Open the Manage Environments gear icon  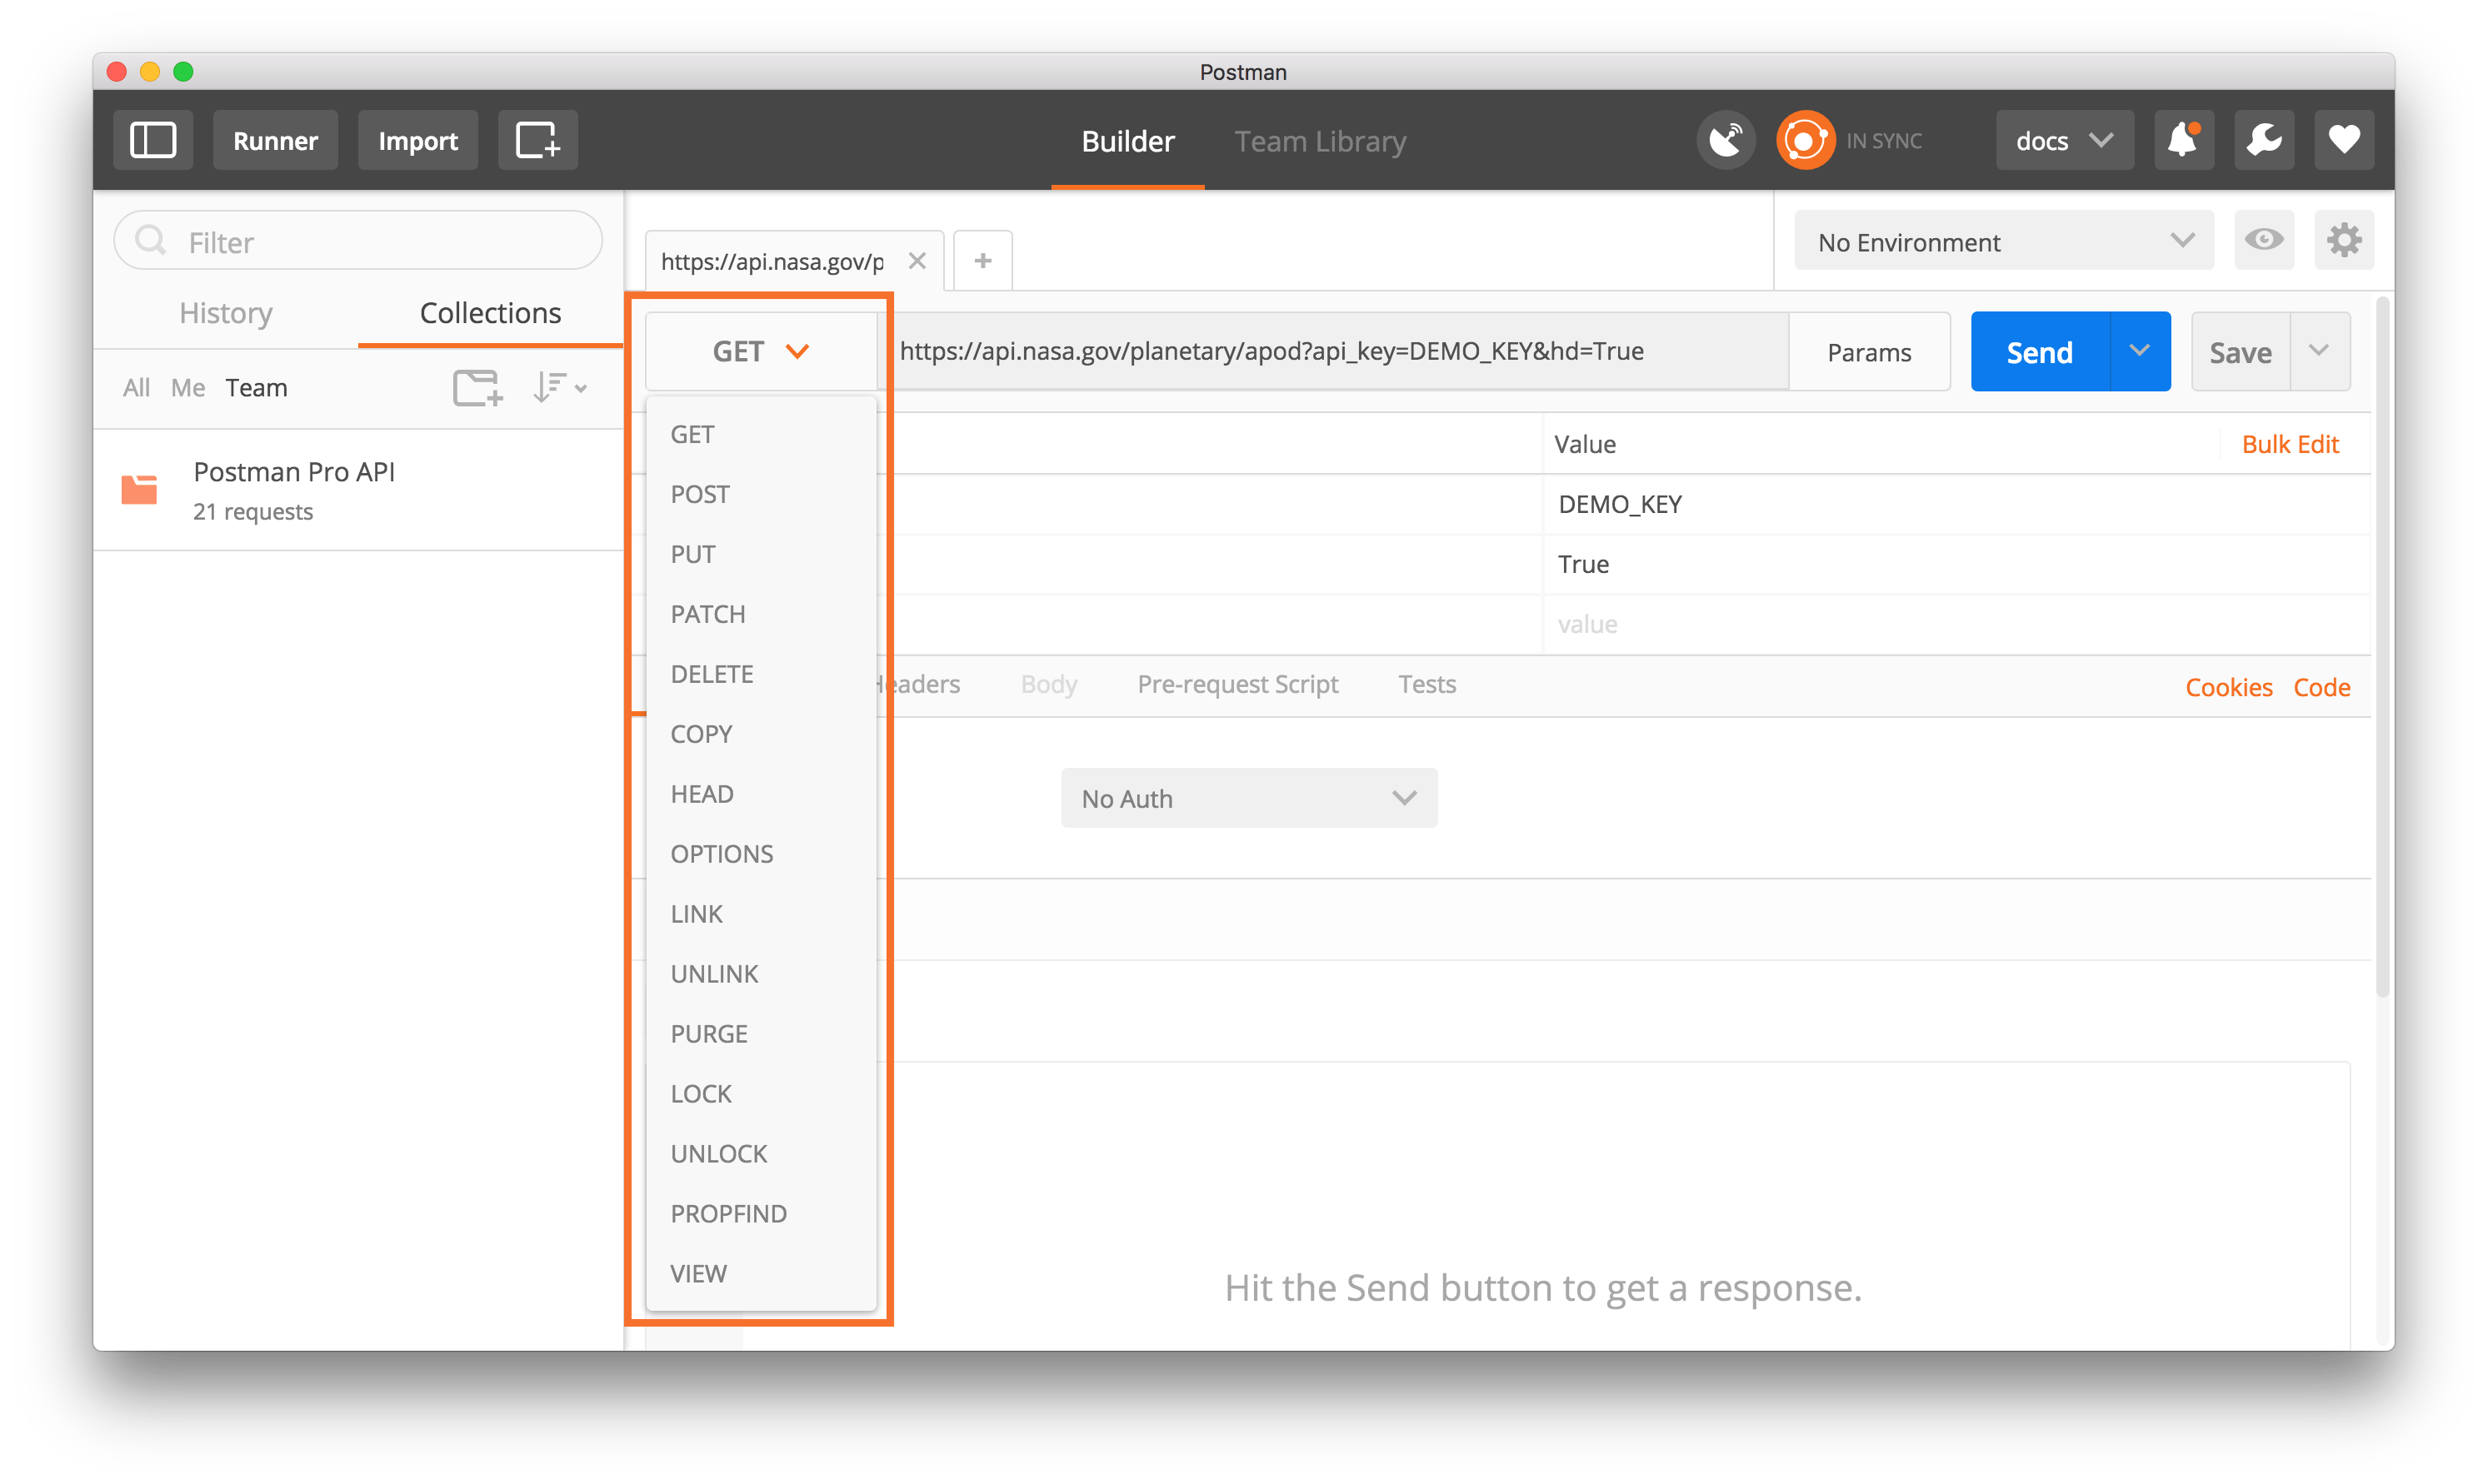[2344, 241]
